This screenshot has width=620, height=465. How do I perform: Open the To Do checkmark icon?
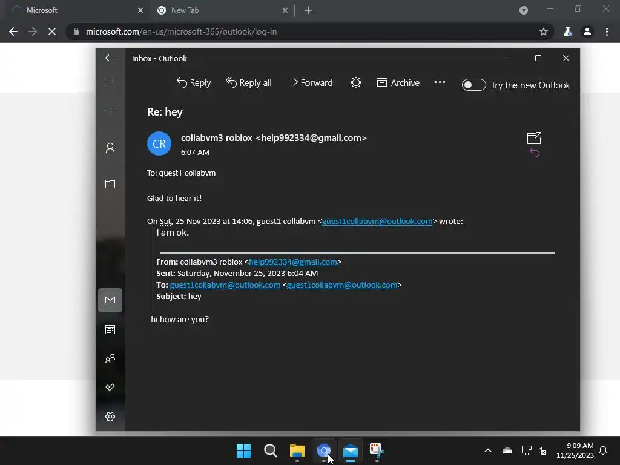[x=110, y=387]
